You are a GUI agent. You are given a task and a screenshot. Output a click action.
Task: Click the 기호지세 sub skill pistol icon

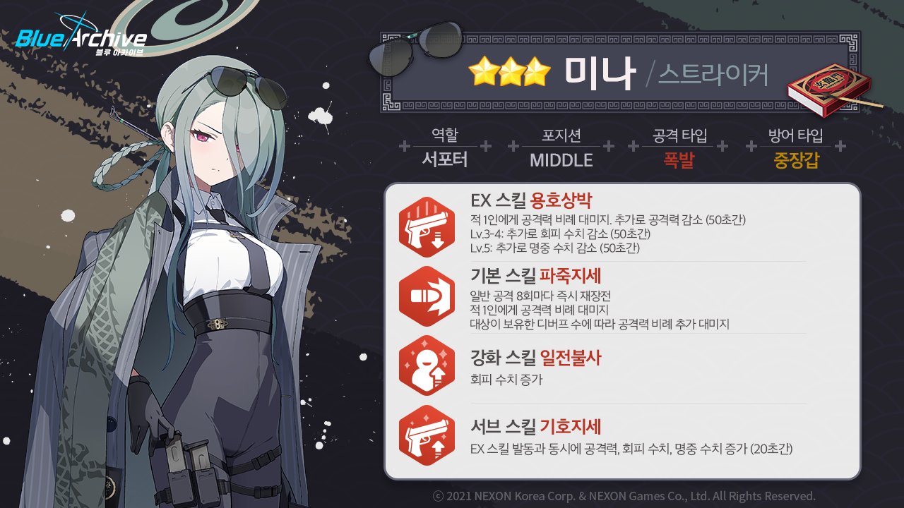tap(427, 435)
